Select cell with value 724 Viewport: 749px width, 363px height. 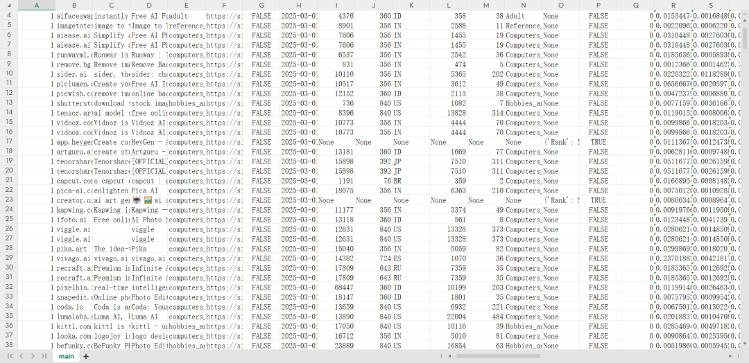coord(374,258)
